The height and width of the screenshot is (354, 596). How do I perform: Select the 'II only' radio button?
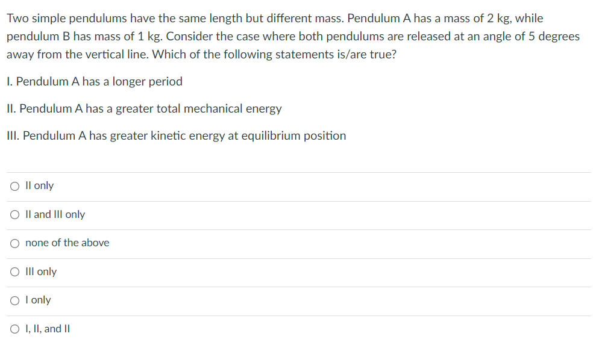coord(14,186)
